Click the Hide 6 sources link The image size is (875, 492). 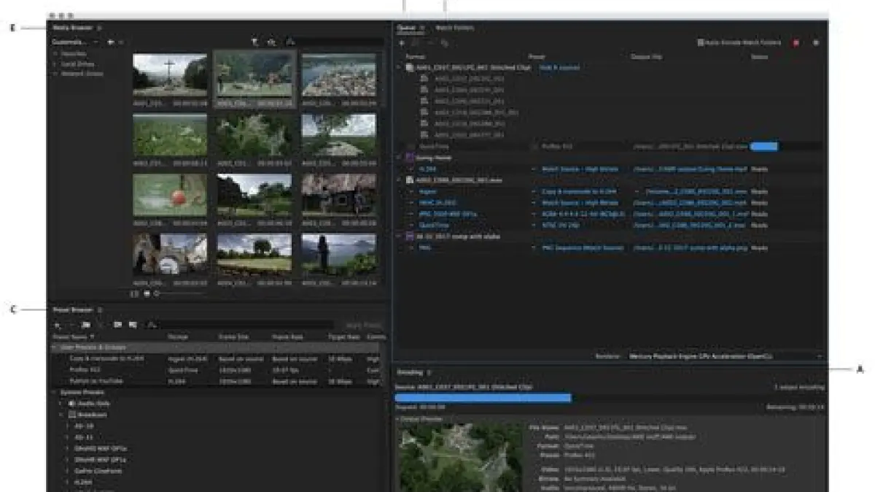point(559,67)
